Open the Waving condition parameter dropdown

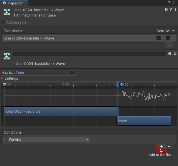49,139
